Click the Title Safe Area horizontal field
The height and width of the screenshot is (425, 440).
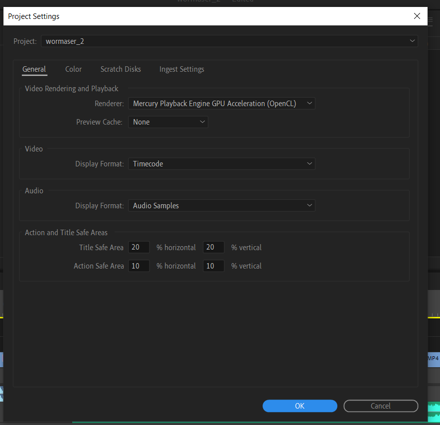(139, 247)
